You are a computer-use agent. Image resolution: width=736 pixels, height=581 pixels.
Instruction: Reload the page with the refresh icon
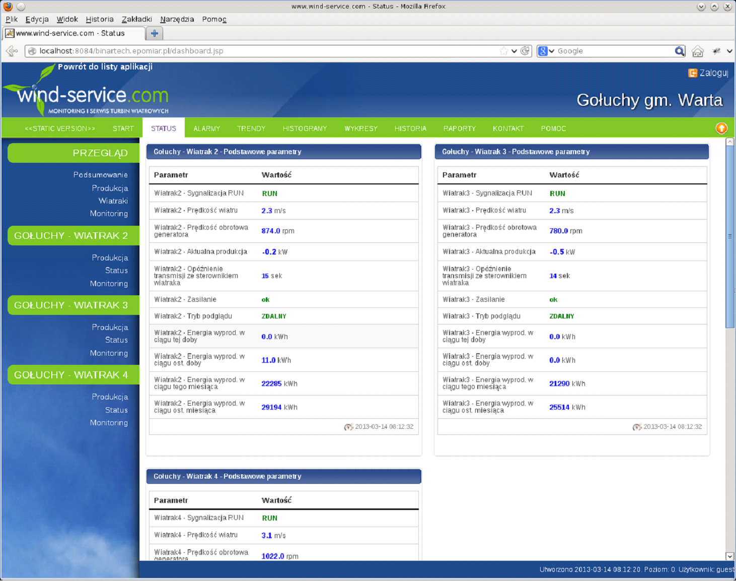click(525, 51)
